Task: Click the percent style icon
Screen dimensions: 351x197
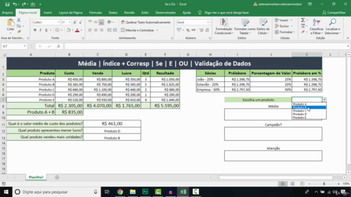Action: 188,30
